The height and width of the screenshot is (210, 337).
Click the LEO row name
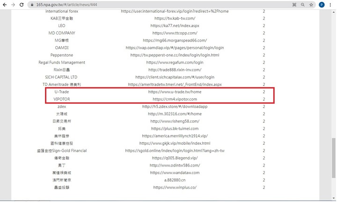pyautogui.click(x=62, y=26)
